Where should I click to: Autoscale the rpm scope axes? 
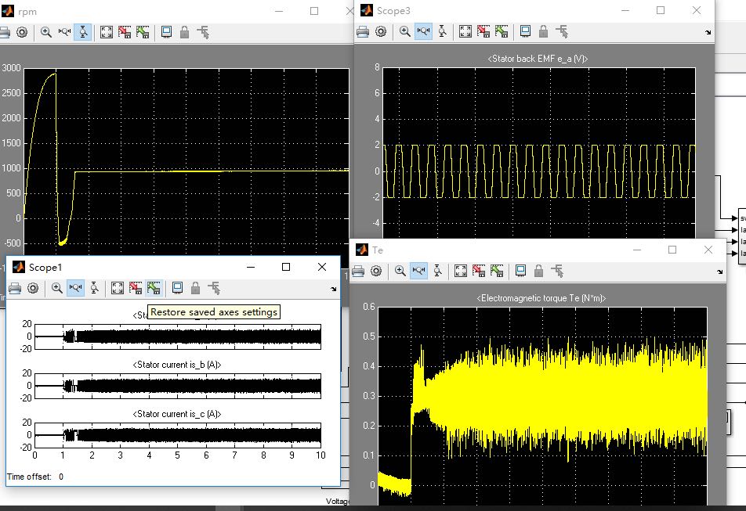tap(107, 32)
